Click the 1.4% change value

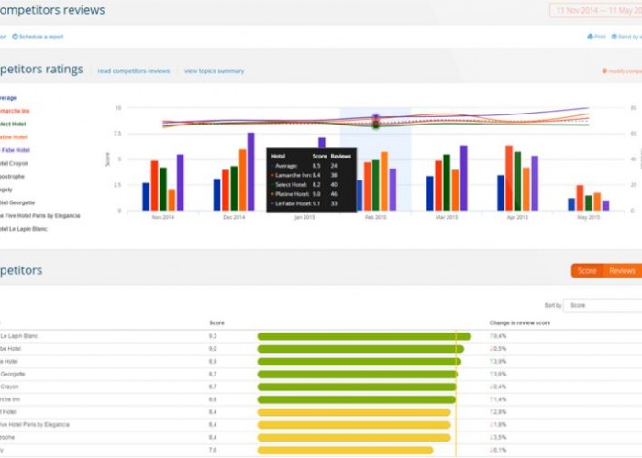coord(498,399)
